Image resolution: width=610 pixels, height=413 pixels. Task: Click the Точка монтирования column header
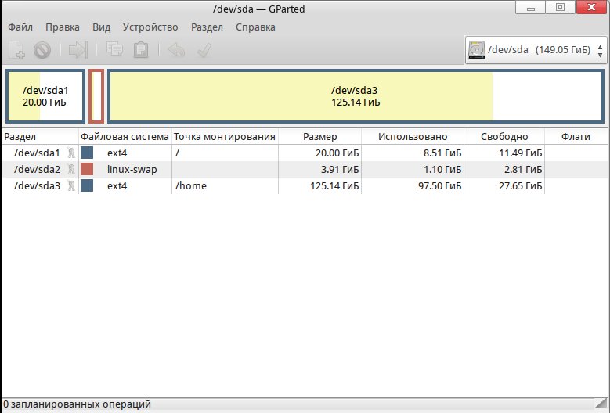click(x=225, y=137)
